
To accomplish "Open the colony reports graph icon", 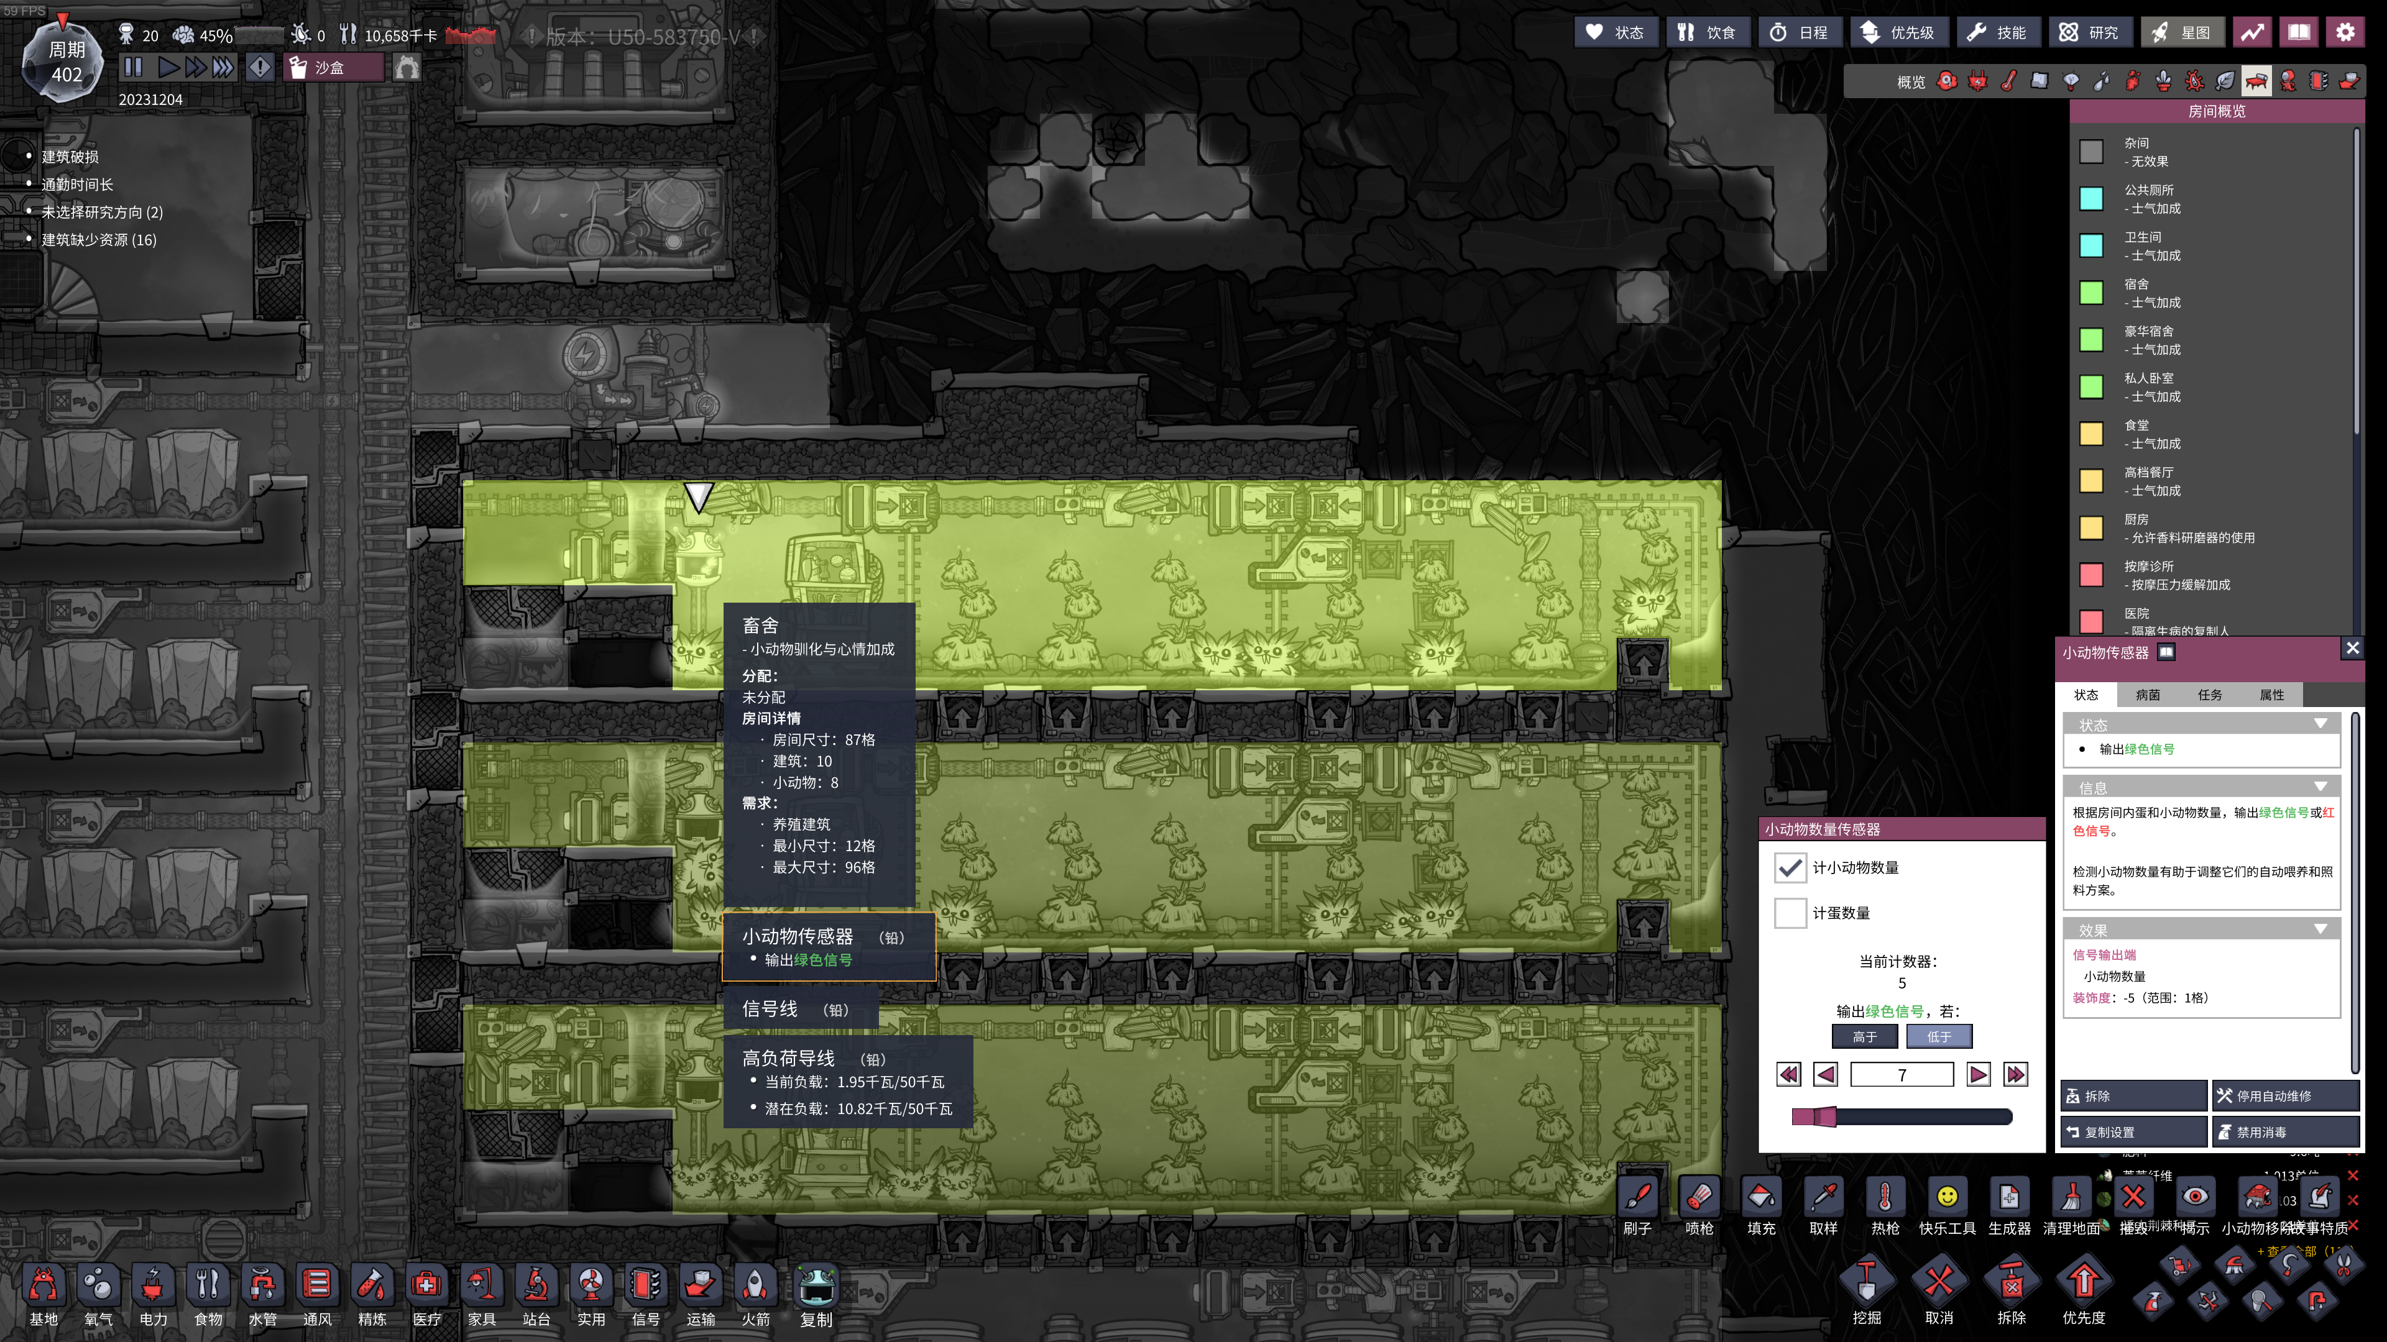I will (x=2253, y=32).
